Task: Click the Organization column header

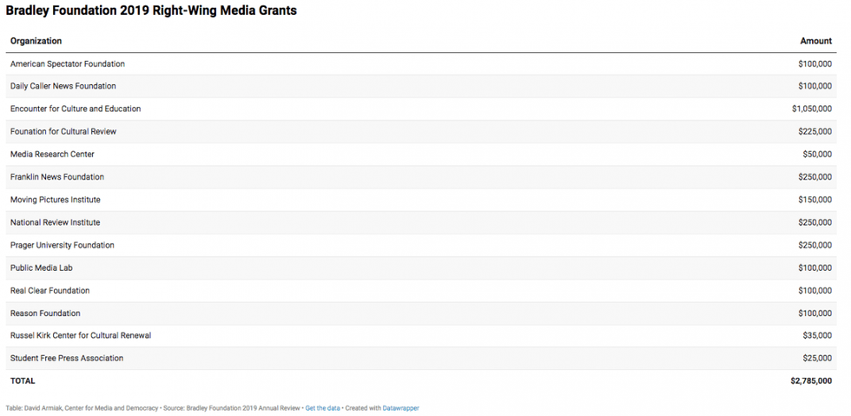Action: [x=36, y=41]
